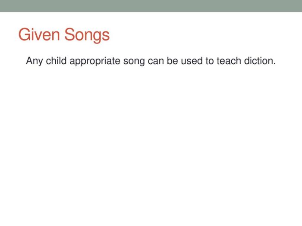Select the word "used" in the body text
The image size is (302, 226).
192,61
